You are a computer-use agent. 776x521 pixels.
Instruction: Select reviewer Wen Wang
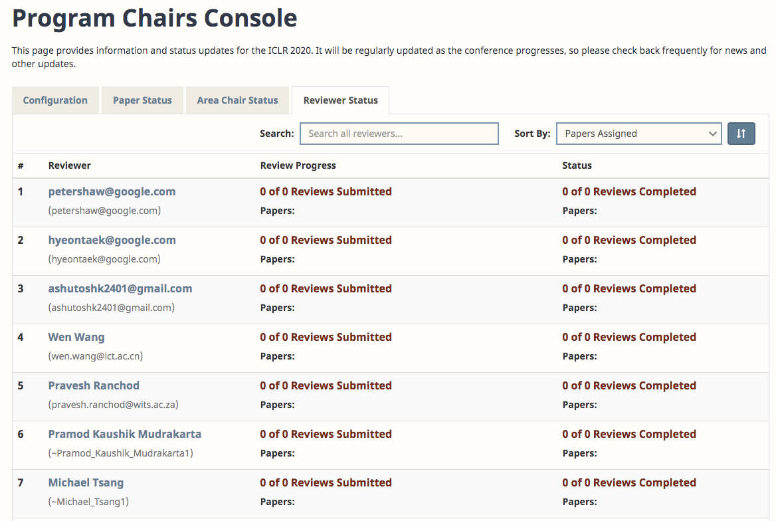point(76,337)
